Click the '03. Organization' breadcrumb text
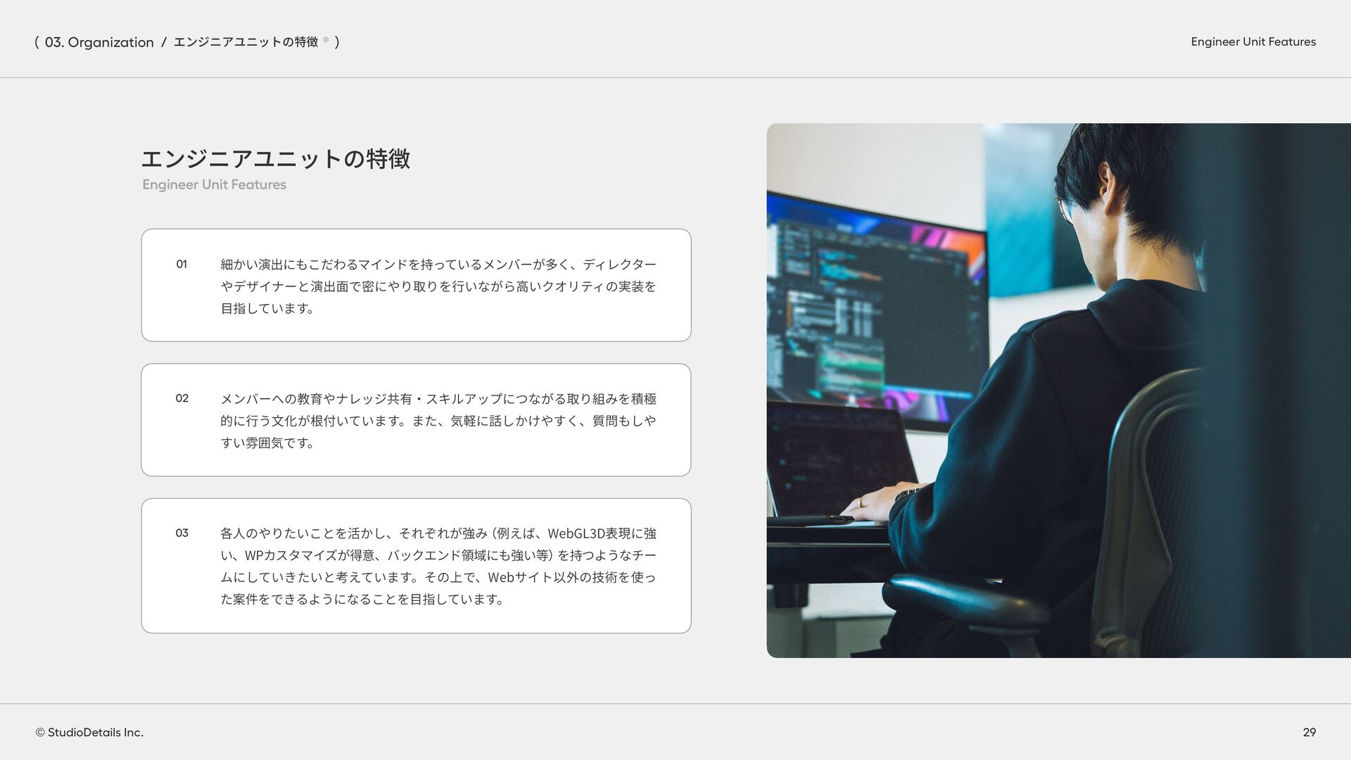 [99, 42]
